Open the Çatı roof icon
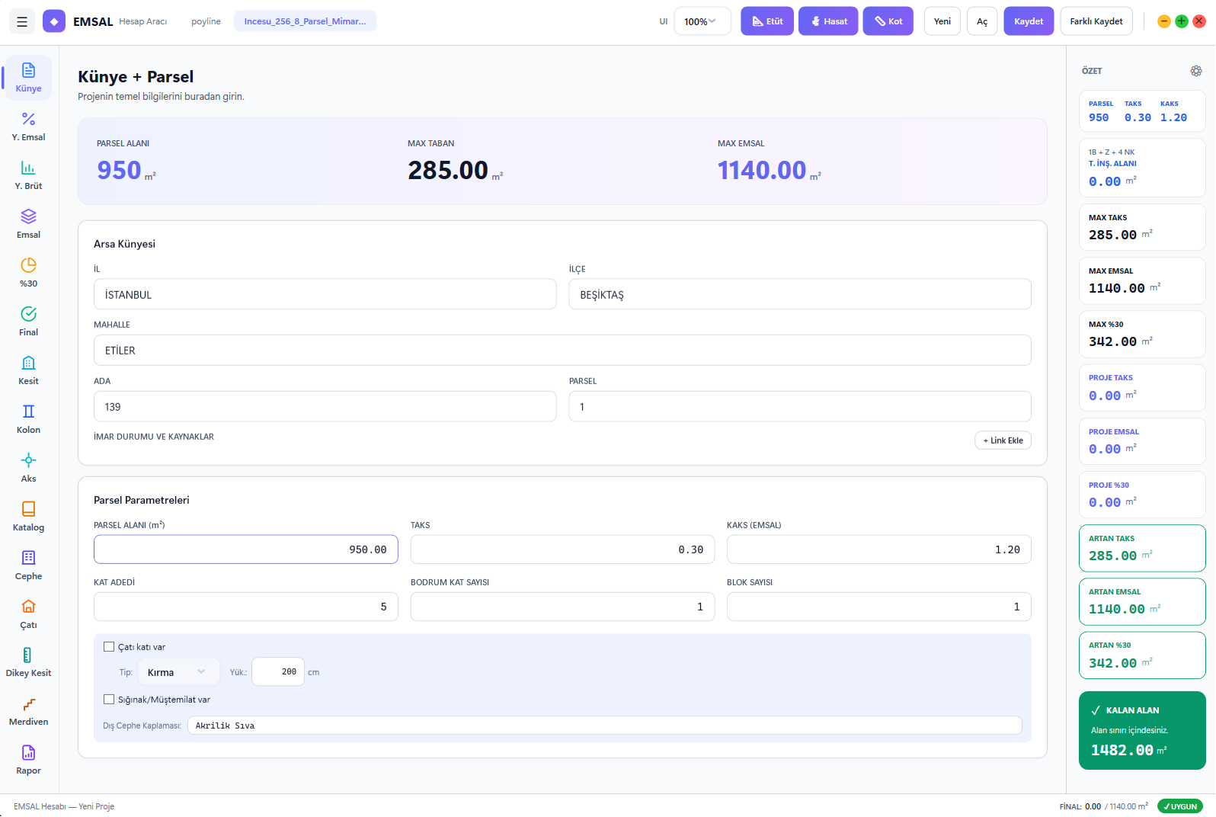Image resolution: width=1216 pixels, height=817 pixels. click(x=28, y=607)
